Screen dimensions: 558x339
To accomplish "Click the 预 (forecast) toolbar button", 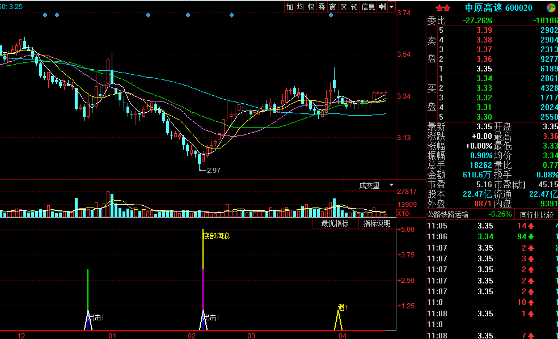I will click(x=354, y=7).
